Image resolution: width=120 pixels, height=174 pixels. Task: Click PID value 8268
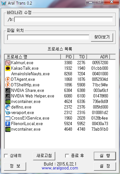click(x=68, y=74)
